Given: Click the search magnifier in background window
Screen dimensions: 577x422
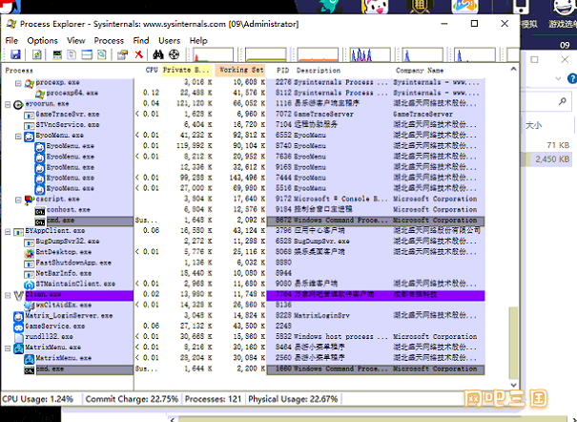Looking at the screenshot, I should pos(563,101).
